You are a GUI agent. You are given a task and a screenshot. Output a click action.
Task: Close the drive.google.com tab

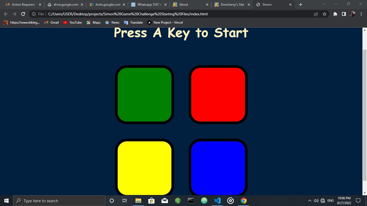tap(82, 5)
